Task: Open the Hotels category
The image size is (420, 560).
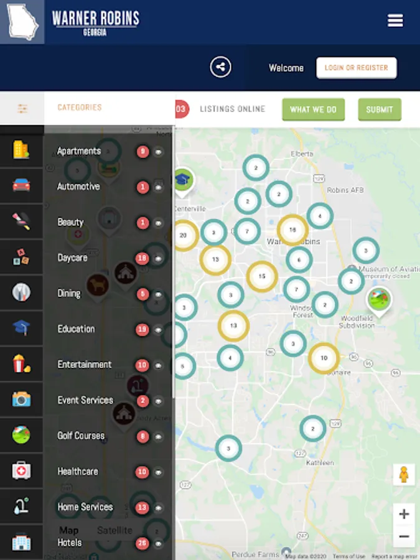Action: coord(70,543)
